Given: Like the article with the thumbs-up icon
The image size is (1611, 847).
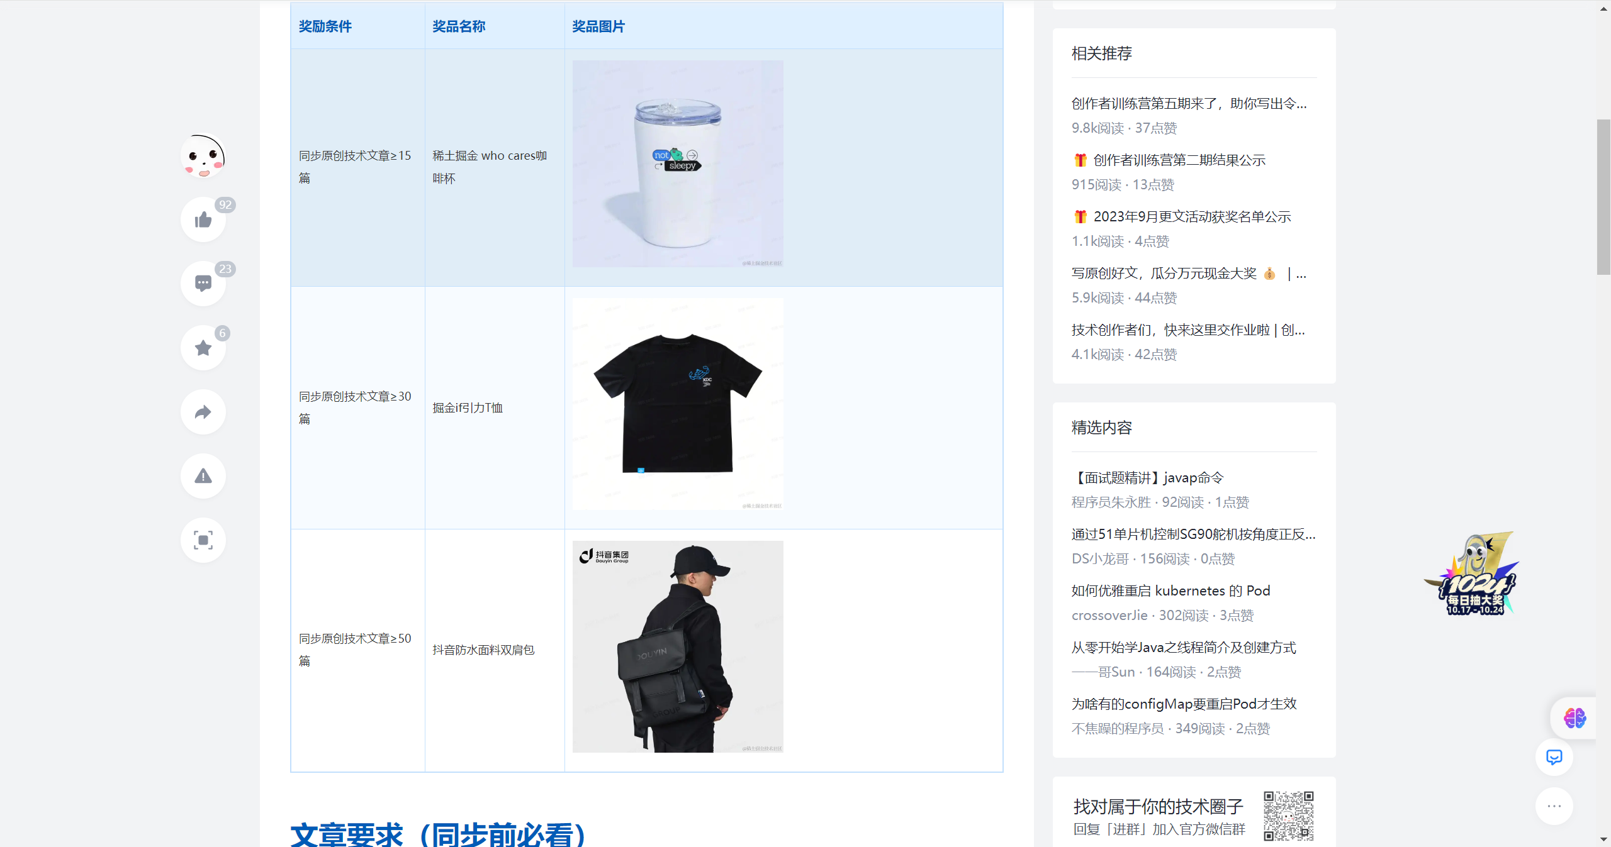Looking at the screenshot, I should coord(203,219).
